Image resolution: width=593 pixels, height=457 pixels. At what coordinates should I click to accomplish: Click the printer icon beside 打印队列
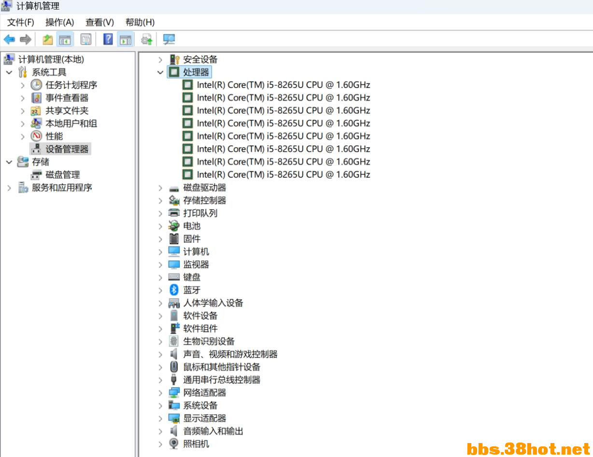(174, 213)
